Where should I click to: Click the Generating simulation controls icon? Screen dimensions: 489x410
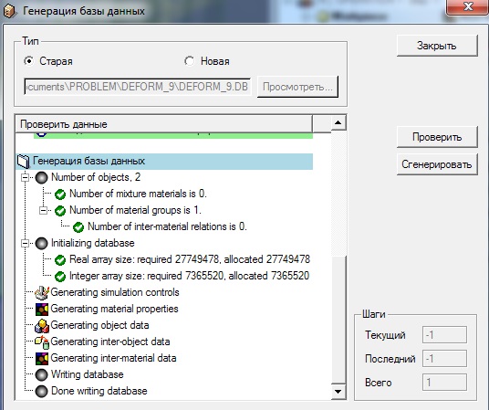(x=42, y=292)
